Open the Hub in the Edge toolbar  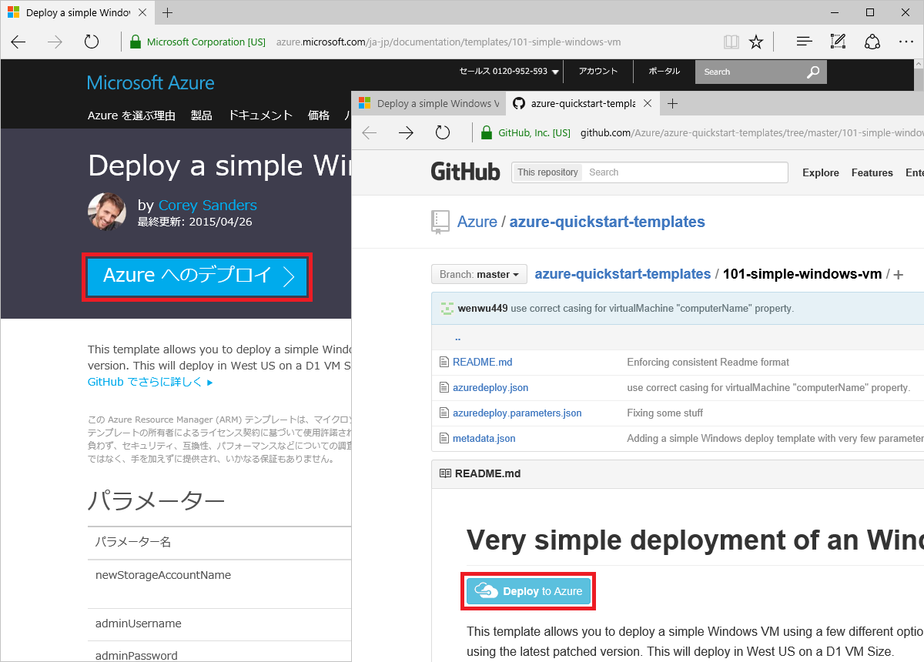tap(804, 42)
